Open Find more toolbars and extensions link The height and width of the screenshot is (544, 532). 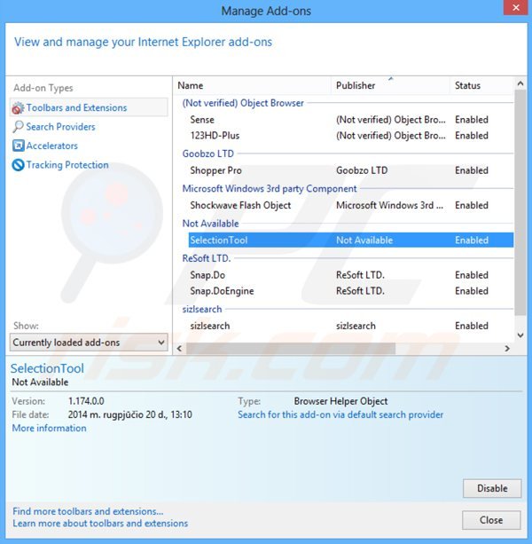click(x=88, y=511)
